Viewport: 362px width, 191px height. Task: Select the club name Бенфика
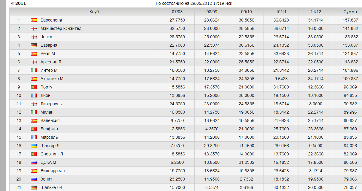(49, 129)
